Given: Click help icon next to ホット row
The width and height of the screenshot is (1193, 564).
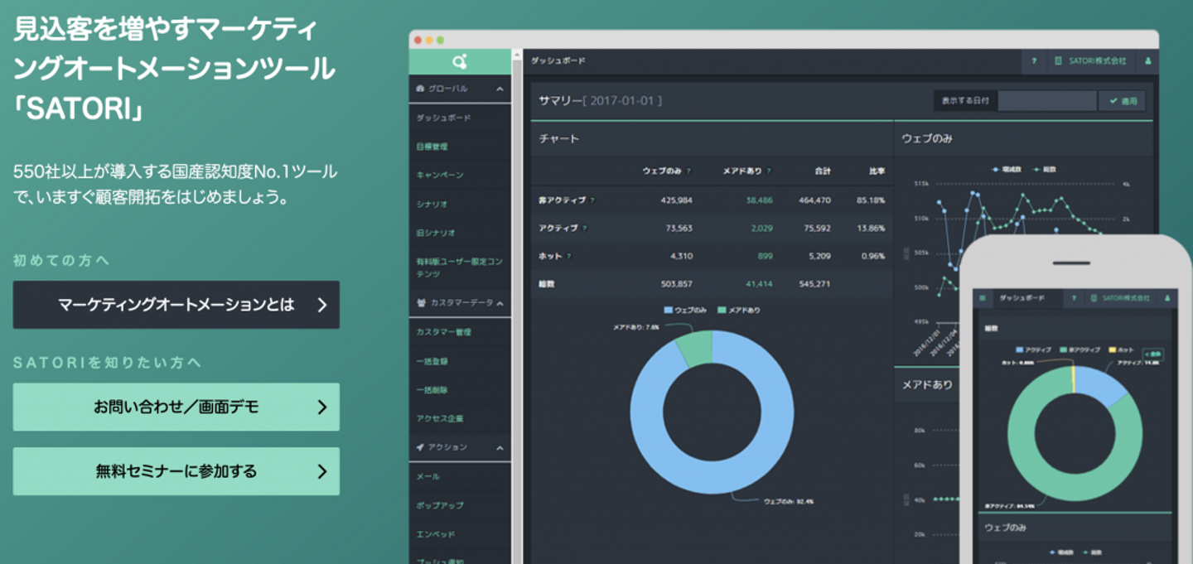Looking at the screenshot, I should pyautogui.click(x=569, y=257).
